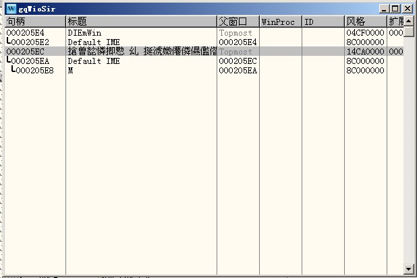Select the highlighted 000205EC row
This screenshot has height=278, width=417.
tap(135, 51)
